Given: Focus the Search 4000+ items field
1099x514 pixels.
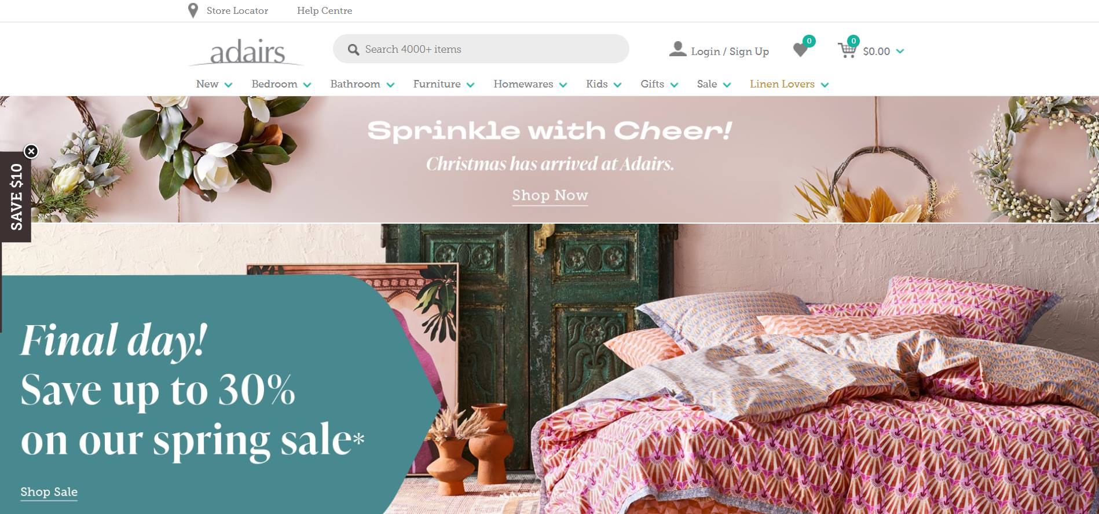Looking at the screenshot, I should [x=481, y=49].
